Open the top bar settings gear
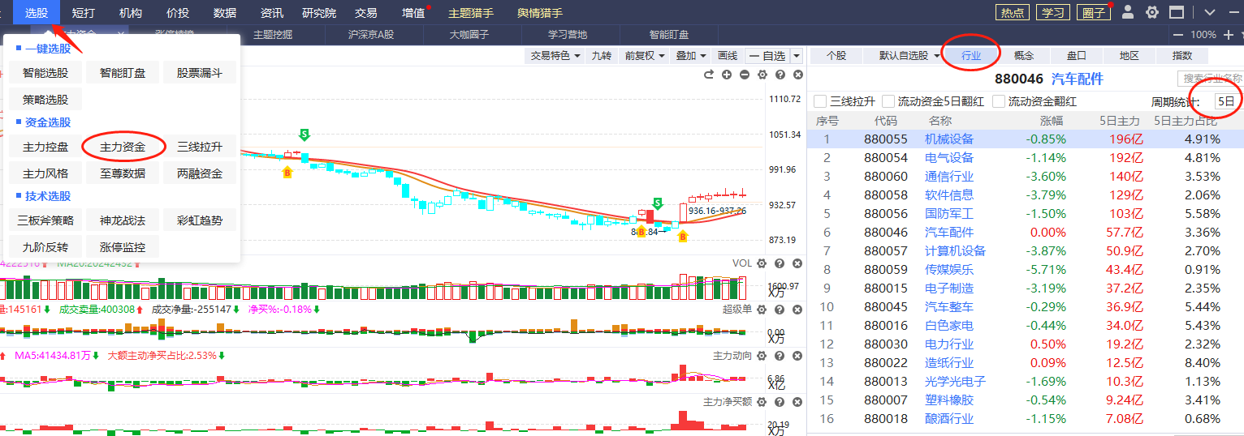This screenshot has height=436, width=1244. coord(1152,12)
